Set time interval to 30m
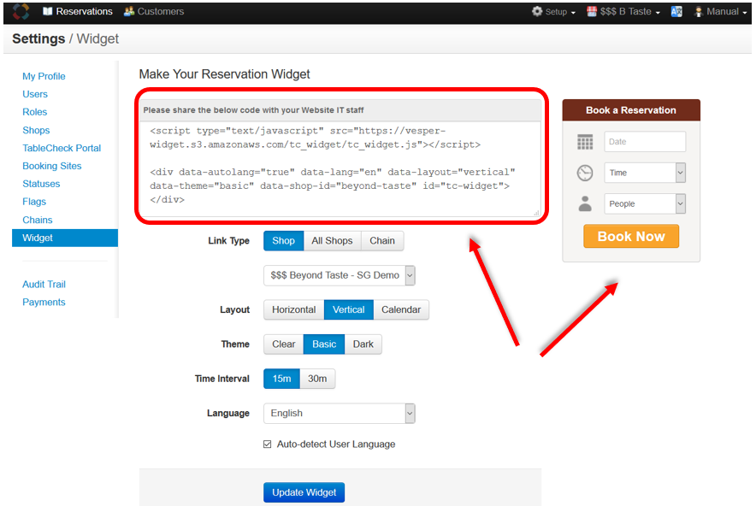 (317, 379)
